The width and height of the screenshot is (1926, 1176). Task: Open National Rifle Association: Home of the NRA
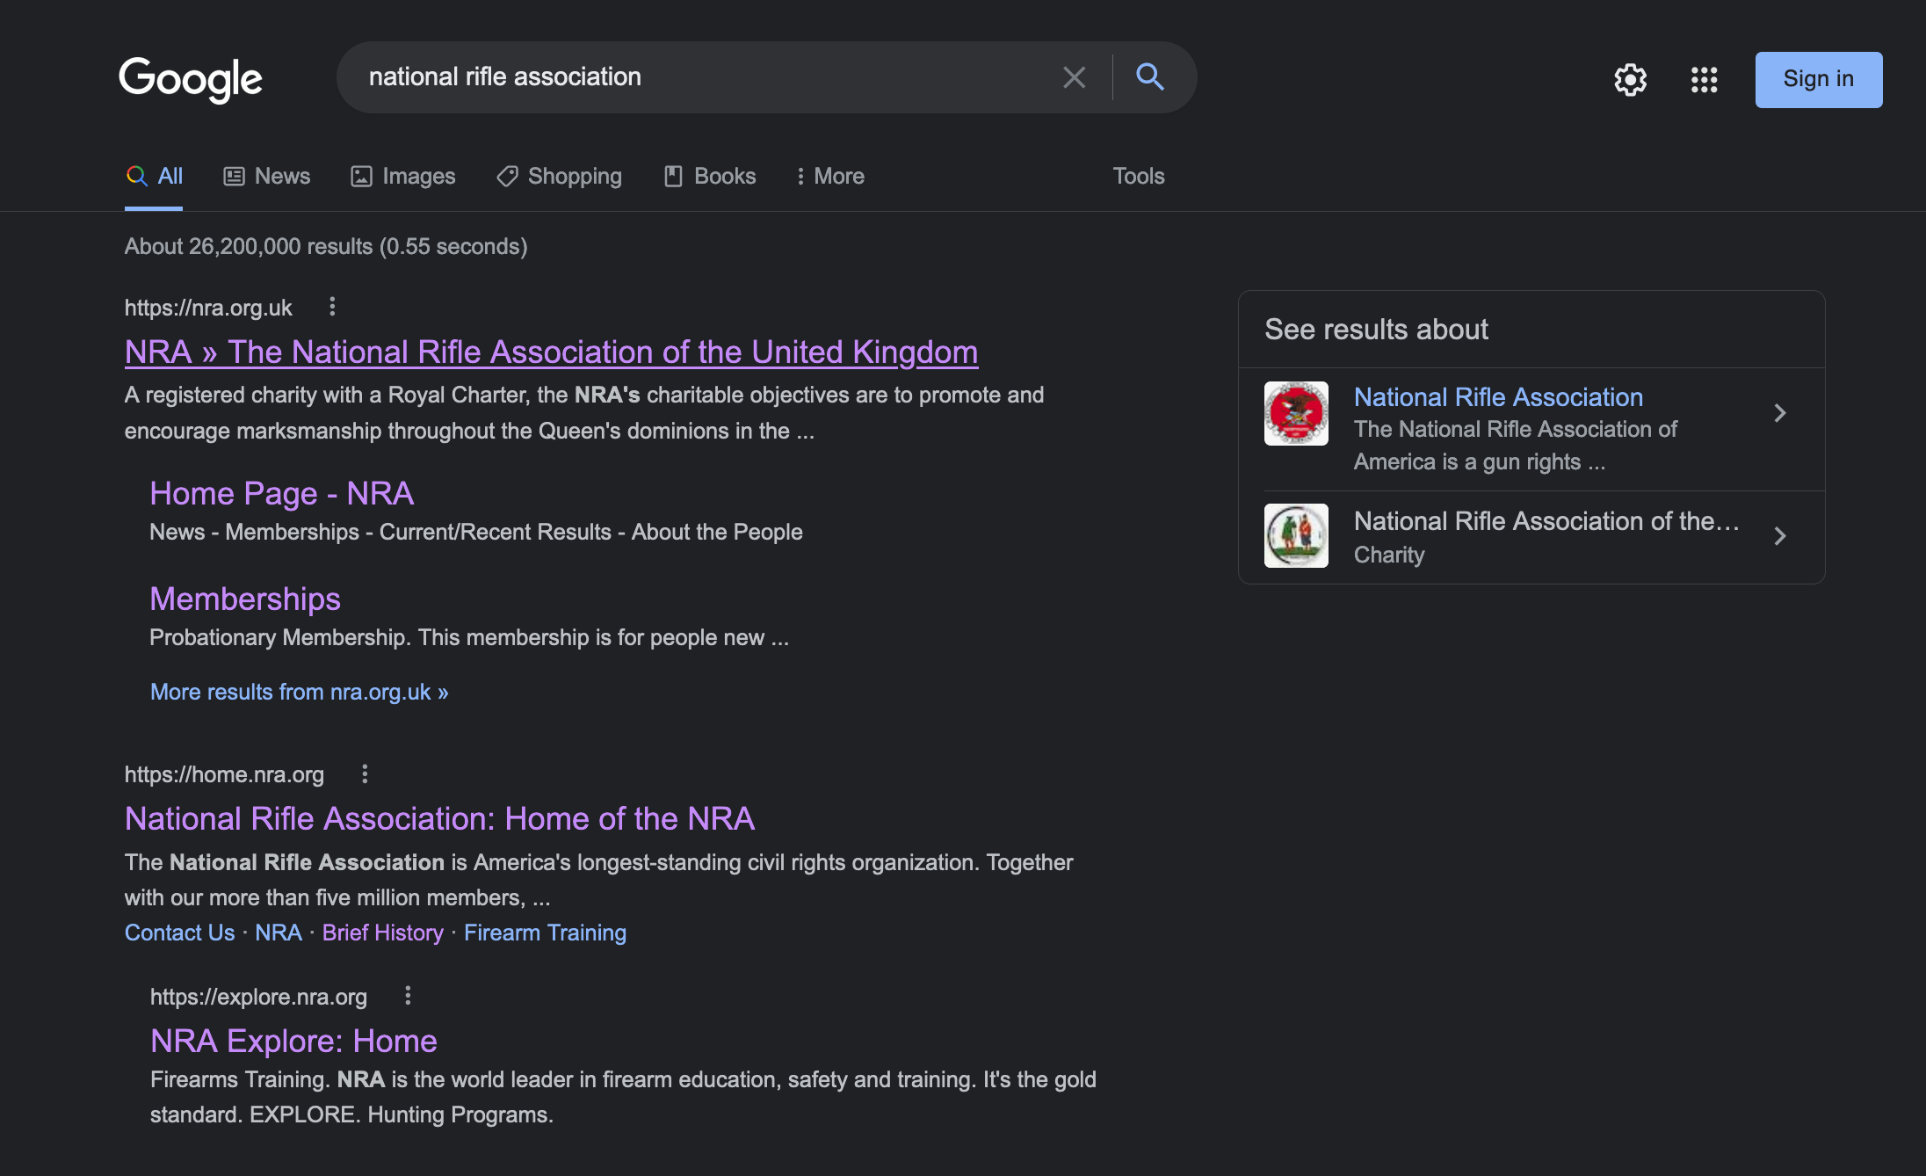439,818
